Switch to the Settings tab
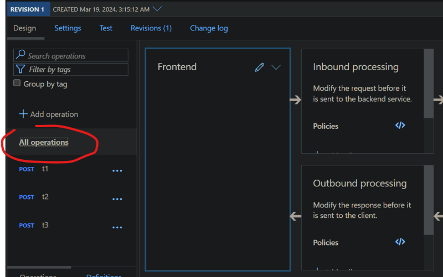 click(68, 28)
